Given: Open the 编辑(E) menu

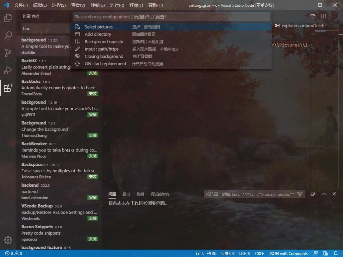Looking at the screenshot, I should pos(40,5).
